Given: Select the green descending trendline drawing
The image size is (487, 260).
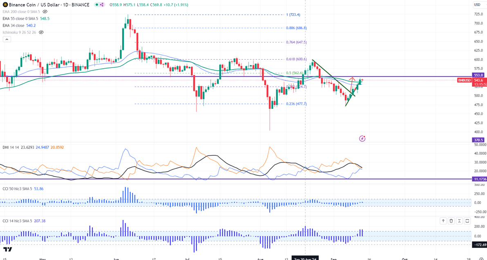Looking at the screenshot, I should [334, 78].
